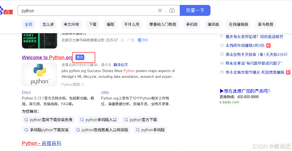Viewport: 292px width, 151px height.
Task: Click the Python logo thumbnail
Action: point(40,74)
